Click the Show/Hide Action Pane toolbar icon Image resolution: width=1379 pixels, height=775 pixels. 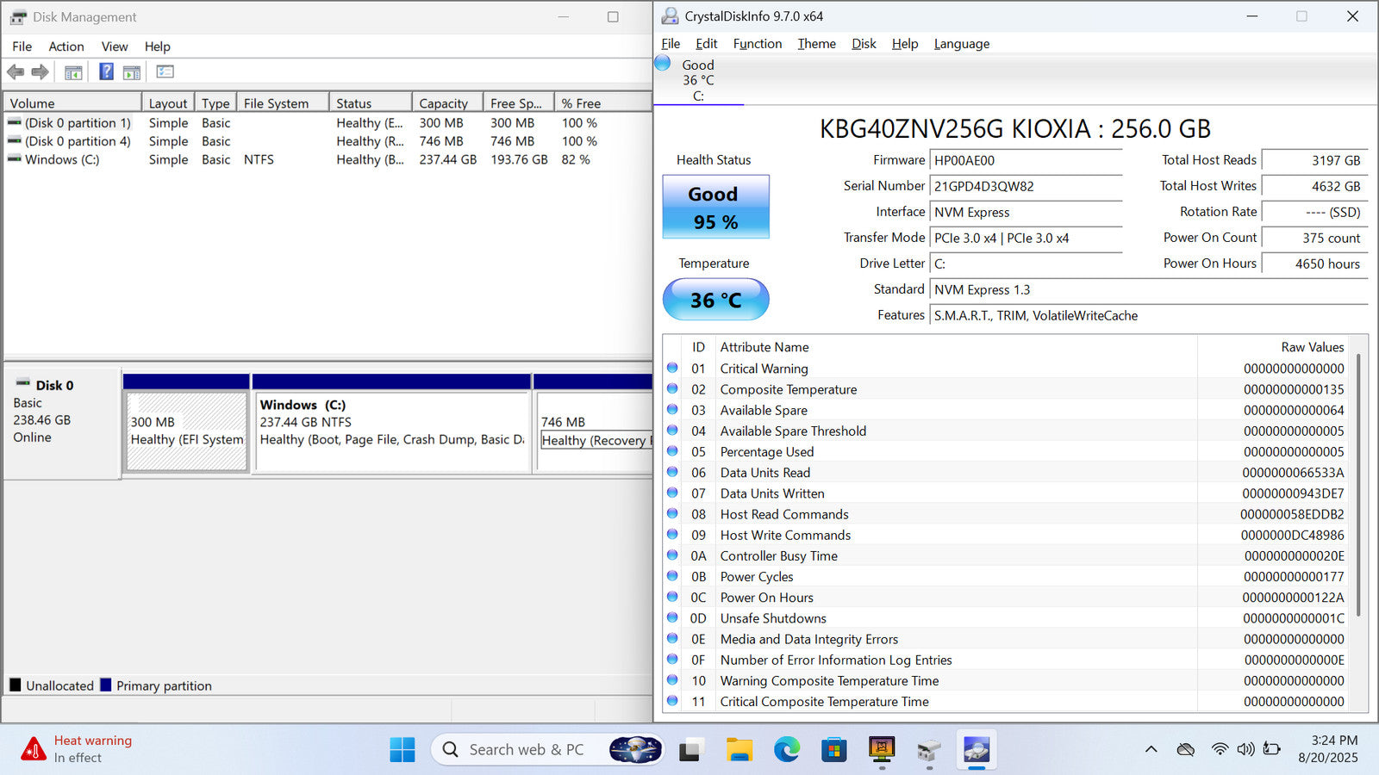point(132,72)
